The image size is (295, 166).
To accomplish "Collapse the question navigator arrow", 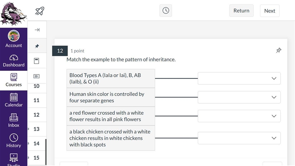I will coord(37,30).
